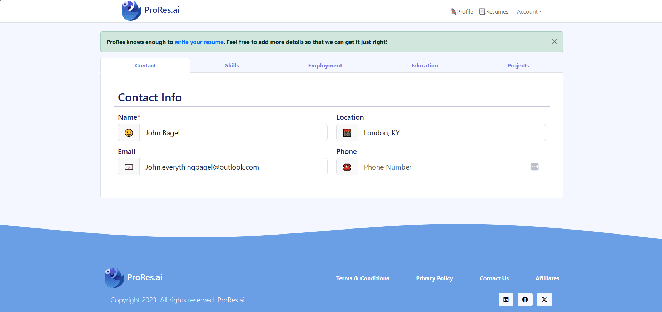Click the smiley face icon beside Name
662x312 pixels.
129,133
